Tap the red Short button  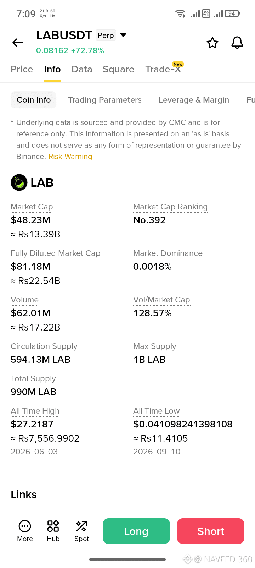point(211,531)
